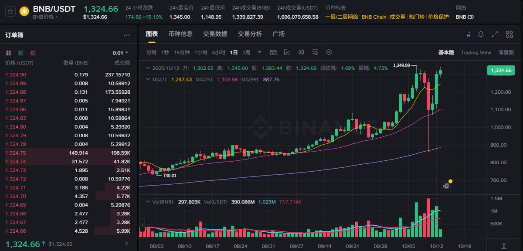This screenshot has width=523, height=251.
Task: Select the 4小时 time interval
Action: click(218, 52)
